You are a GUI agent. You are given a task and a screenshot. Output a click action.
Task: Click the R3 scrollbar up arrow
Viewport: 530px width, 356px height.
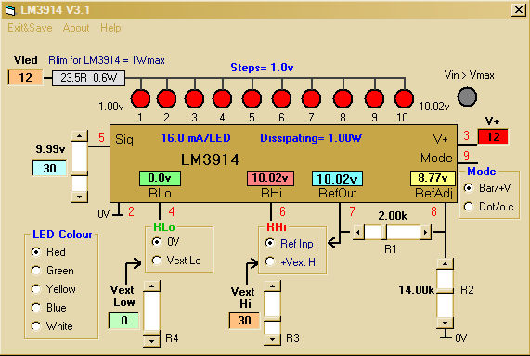(272, 286)
